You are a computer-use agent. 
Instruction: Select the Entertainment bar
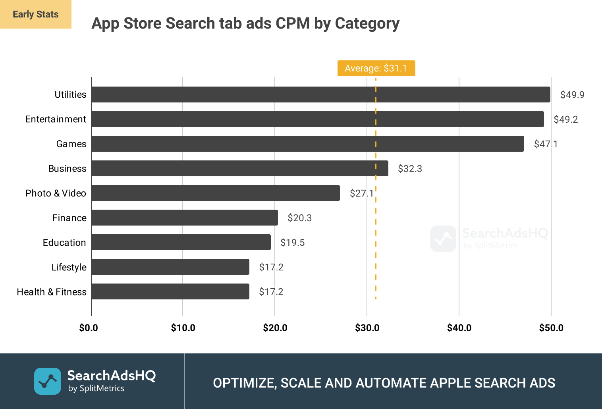pyautogui.click(x=317, y=119)
